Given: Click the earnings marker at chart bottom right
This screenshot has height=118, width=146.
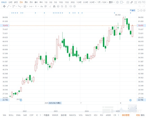Looking at the screenshot, I should pyautogui.click(x=130, y=100).
